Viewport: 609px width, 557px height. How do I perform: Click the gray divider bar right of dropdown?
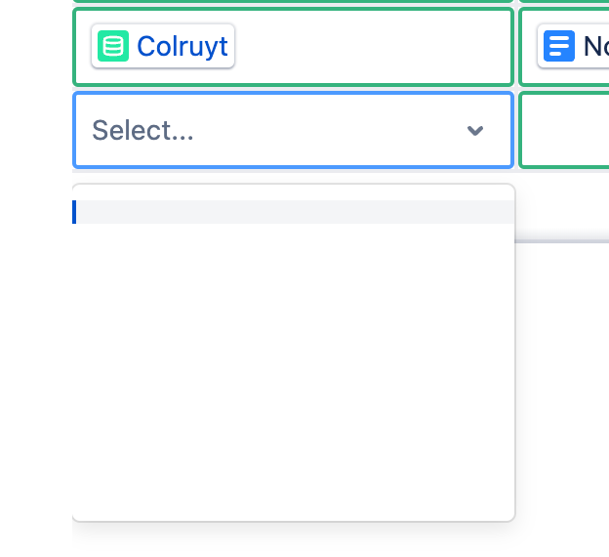pyautogui.click(x=561, y=241)
